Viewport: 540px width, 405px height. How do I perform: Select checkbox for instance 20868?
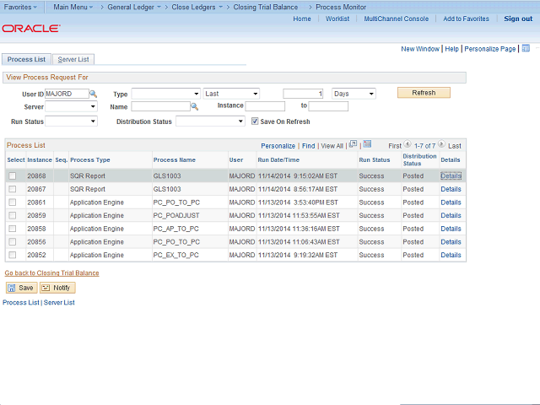click(12, 176)
